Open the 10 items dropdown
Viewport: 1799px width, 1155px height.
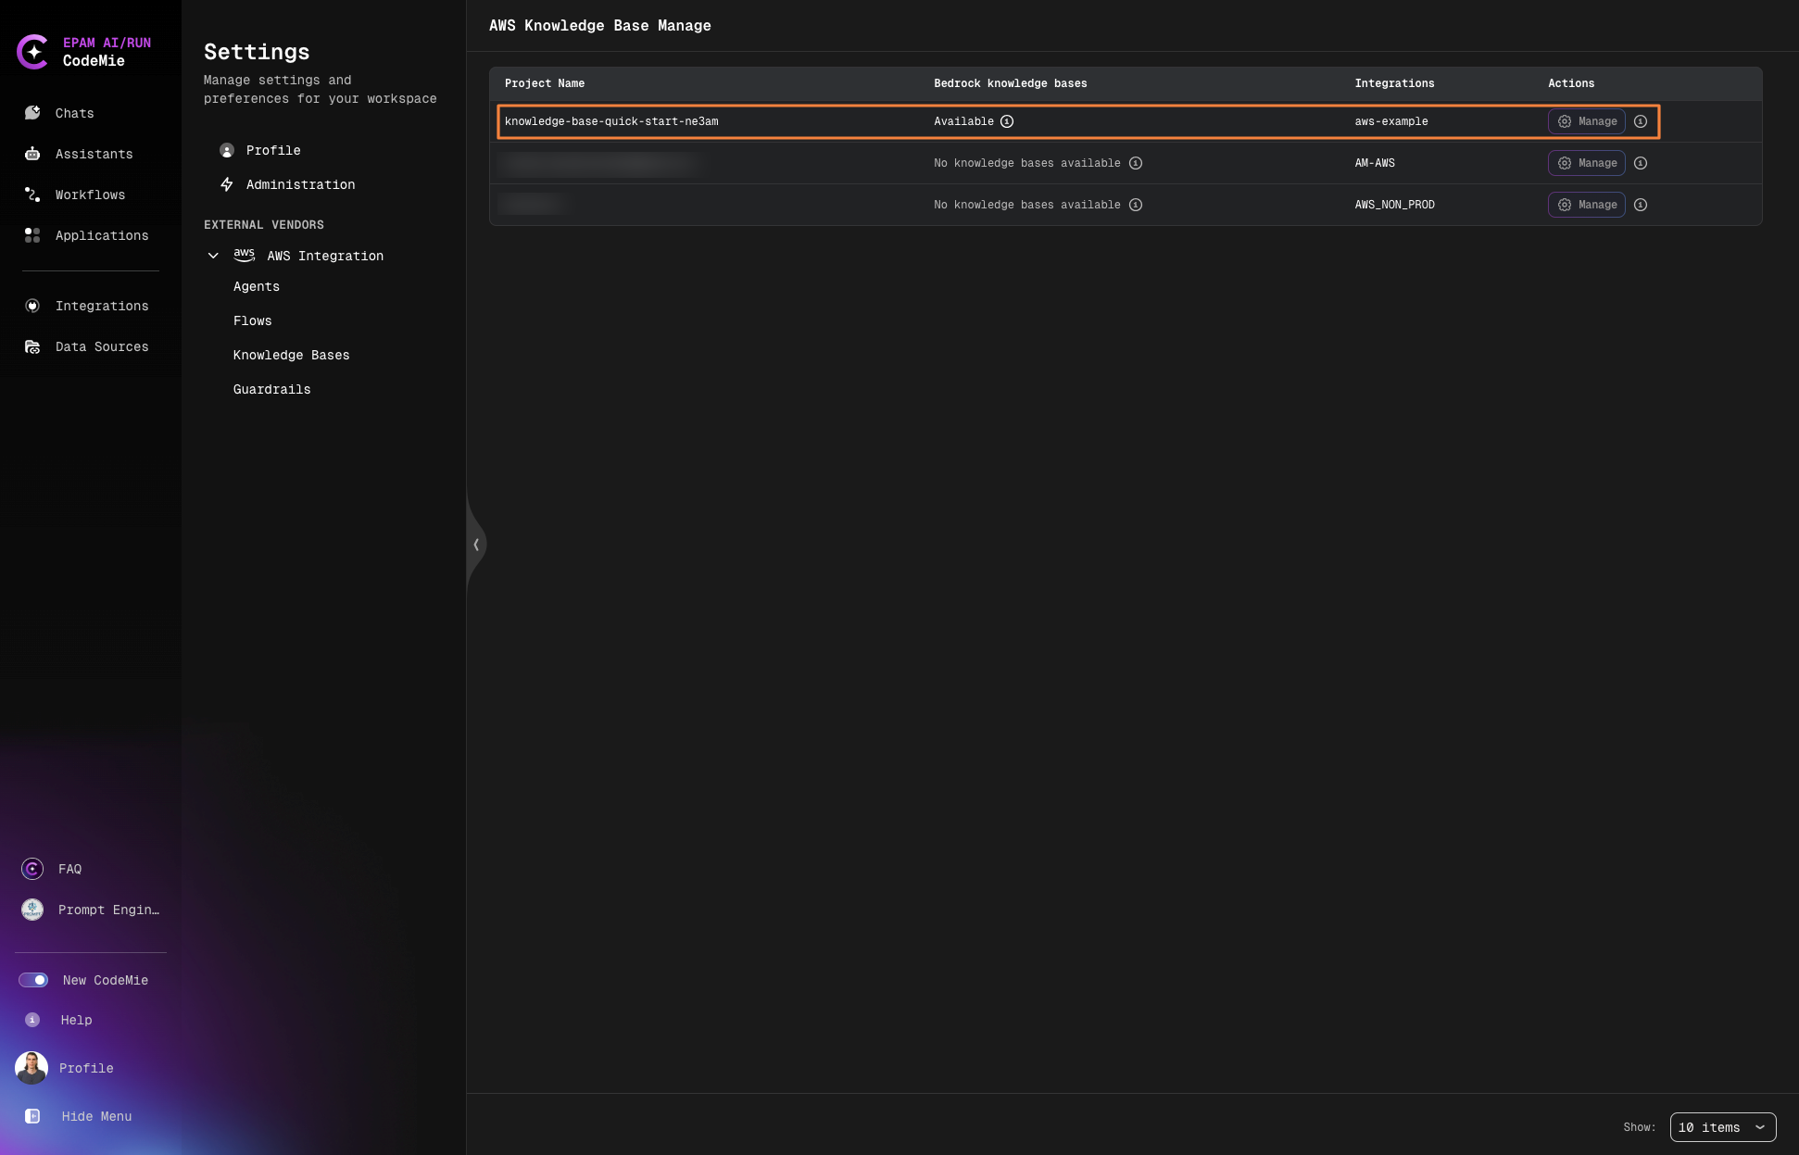pos(1721,1127)
